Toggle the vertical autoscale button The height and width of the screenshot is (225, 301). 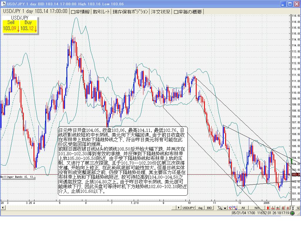click(293, 208)
